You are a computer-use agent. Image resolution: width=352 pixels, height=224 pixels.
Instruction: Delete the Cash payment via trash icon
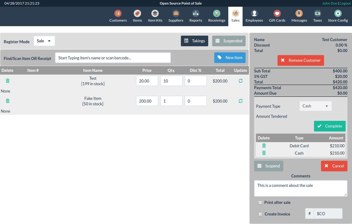[x=264, y=153]
